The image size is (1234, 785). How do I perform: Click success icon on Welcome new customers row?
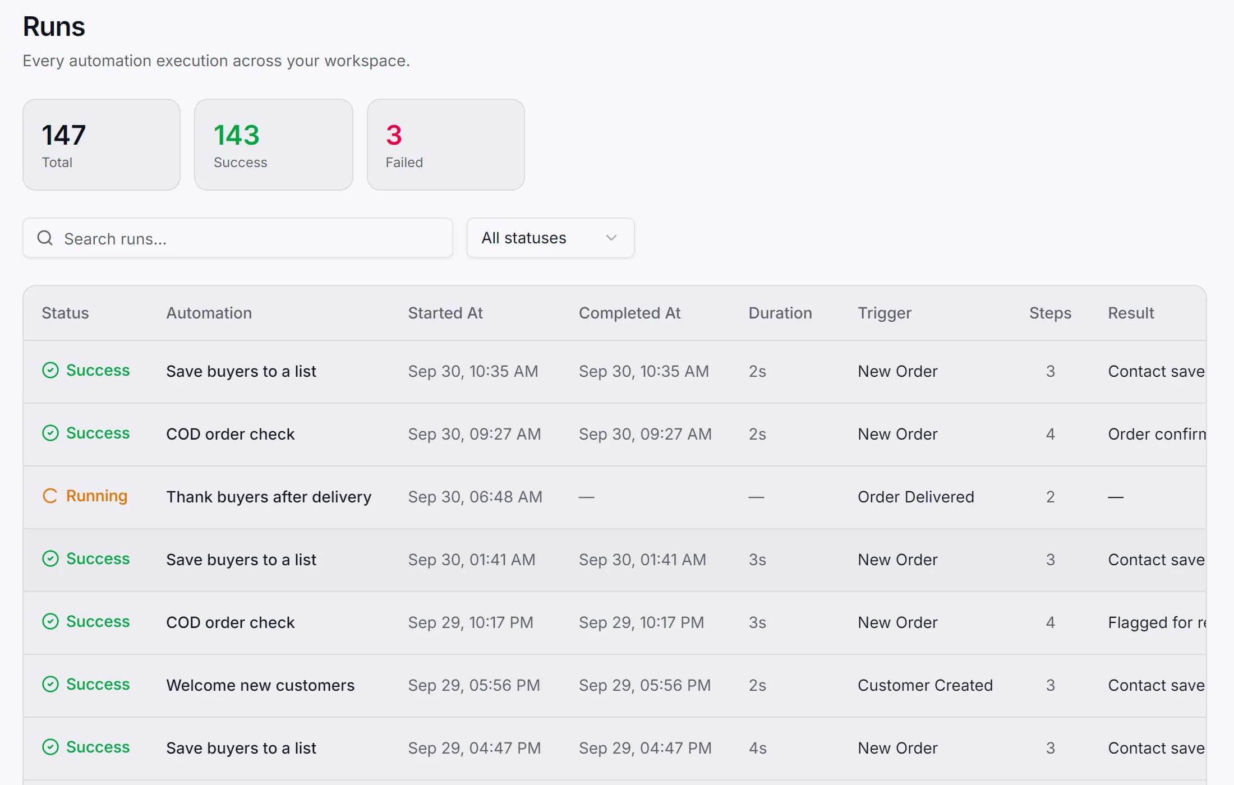point(50,685)
